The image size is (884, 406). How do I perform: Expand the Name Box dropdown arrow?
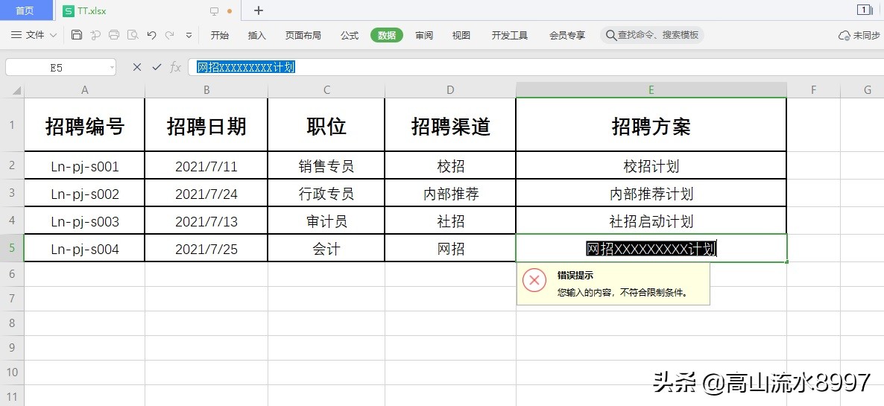(x=112, y=68)
